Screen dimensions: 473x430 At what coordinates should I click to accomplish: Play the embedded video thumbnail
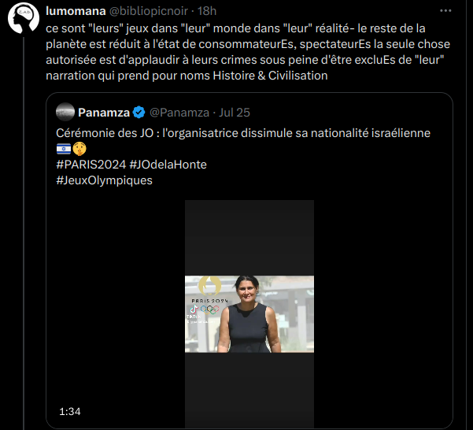[249, 313]
